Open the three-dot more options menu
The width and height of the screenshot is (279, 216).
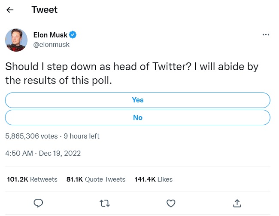(266, 34)
